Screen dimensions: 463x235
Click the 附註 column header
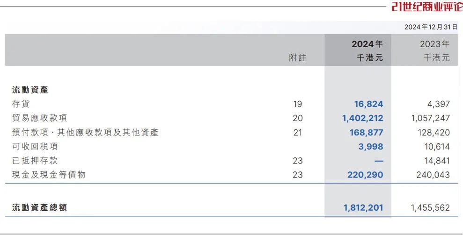298,58
